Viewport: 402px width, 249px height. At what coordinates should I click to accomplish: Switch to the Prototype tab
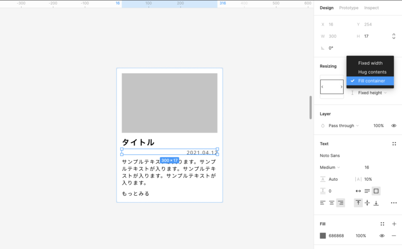point(349,8)
